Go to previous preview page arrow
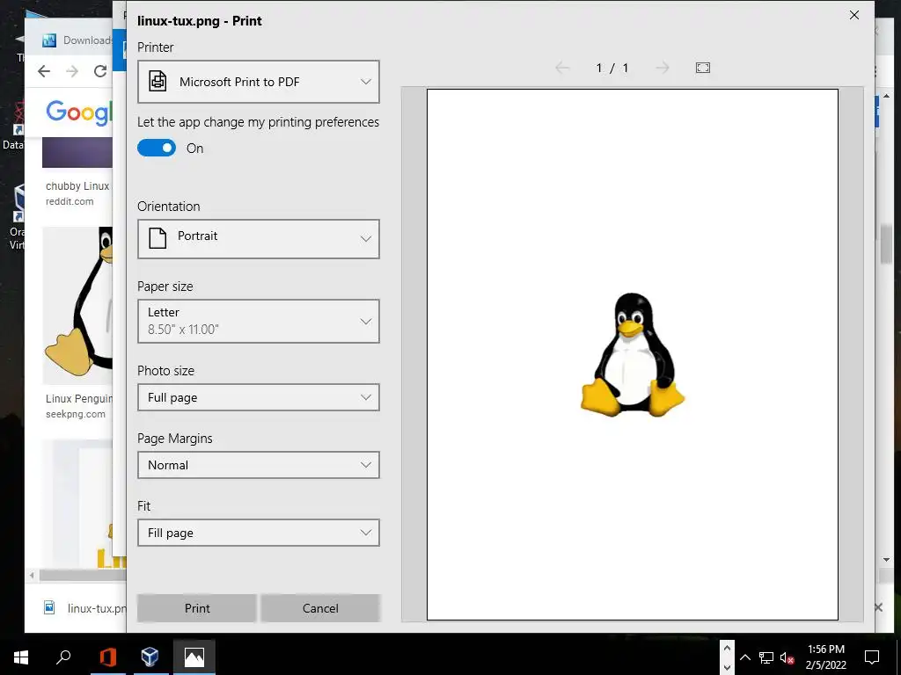Screen dimensions: 901x675 (x=562, y=68)
